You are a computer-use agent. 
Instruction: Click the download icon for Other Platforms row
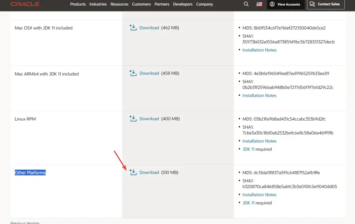pos(133,172)
